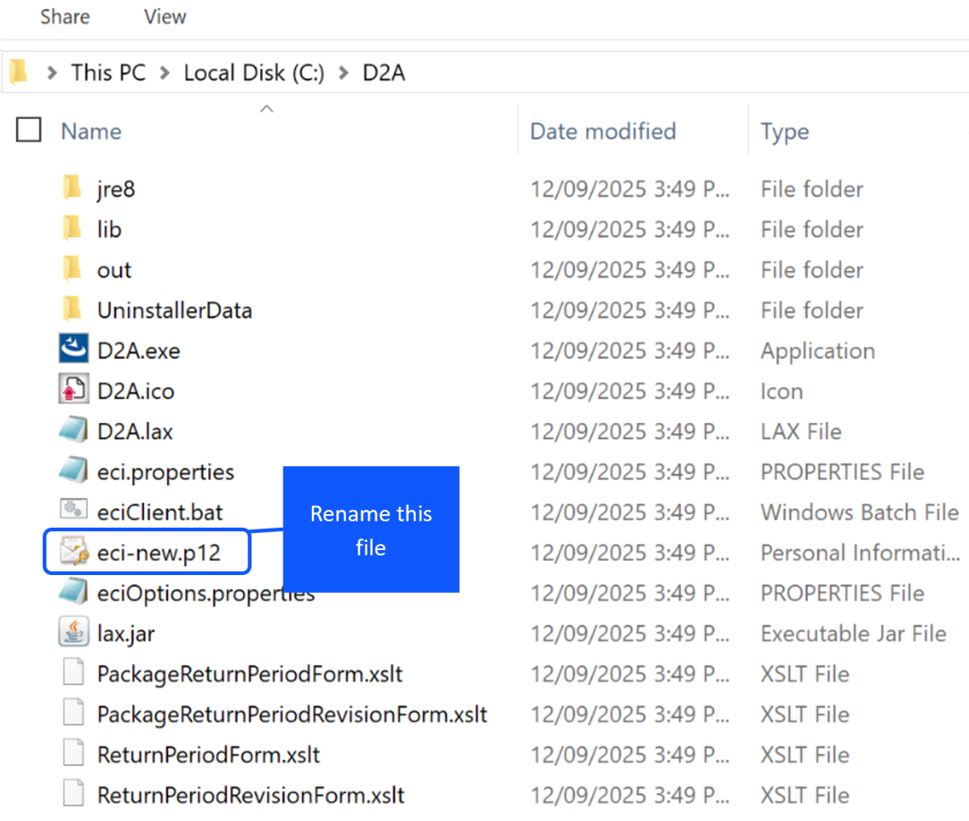Click the jre8 folder icon

pos(73,189)
